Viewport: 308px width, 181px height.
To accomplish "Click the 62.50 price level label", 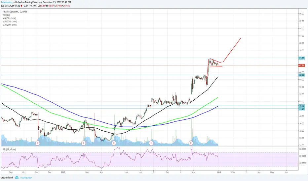I will pyautogui.click(x=301, y=75).
